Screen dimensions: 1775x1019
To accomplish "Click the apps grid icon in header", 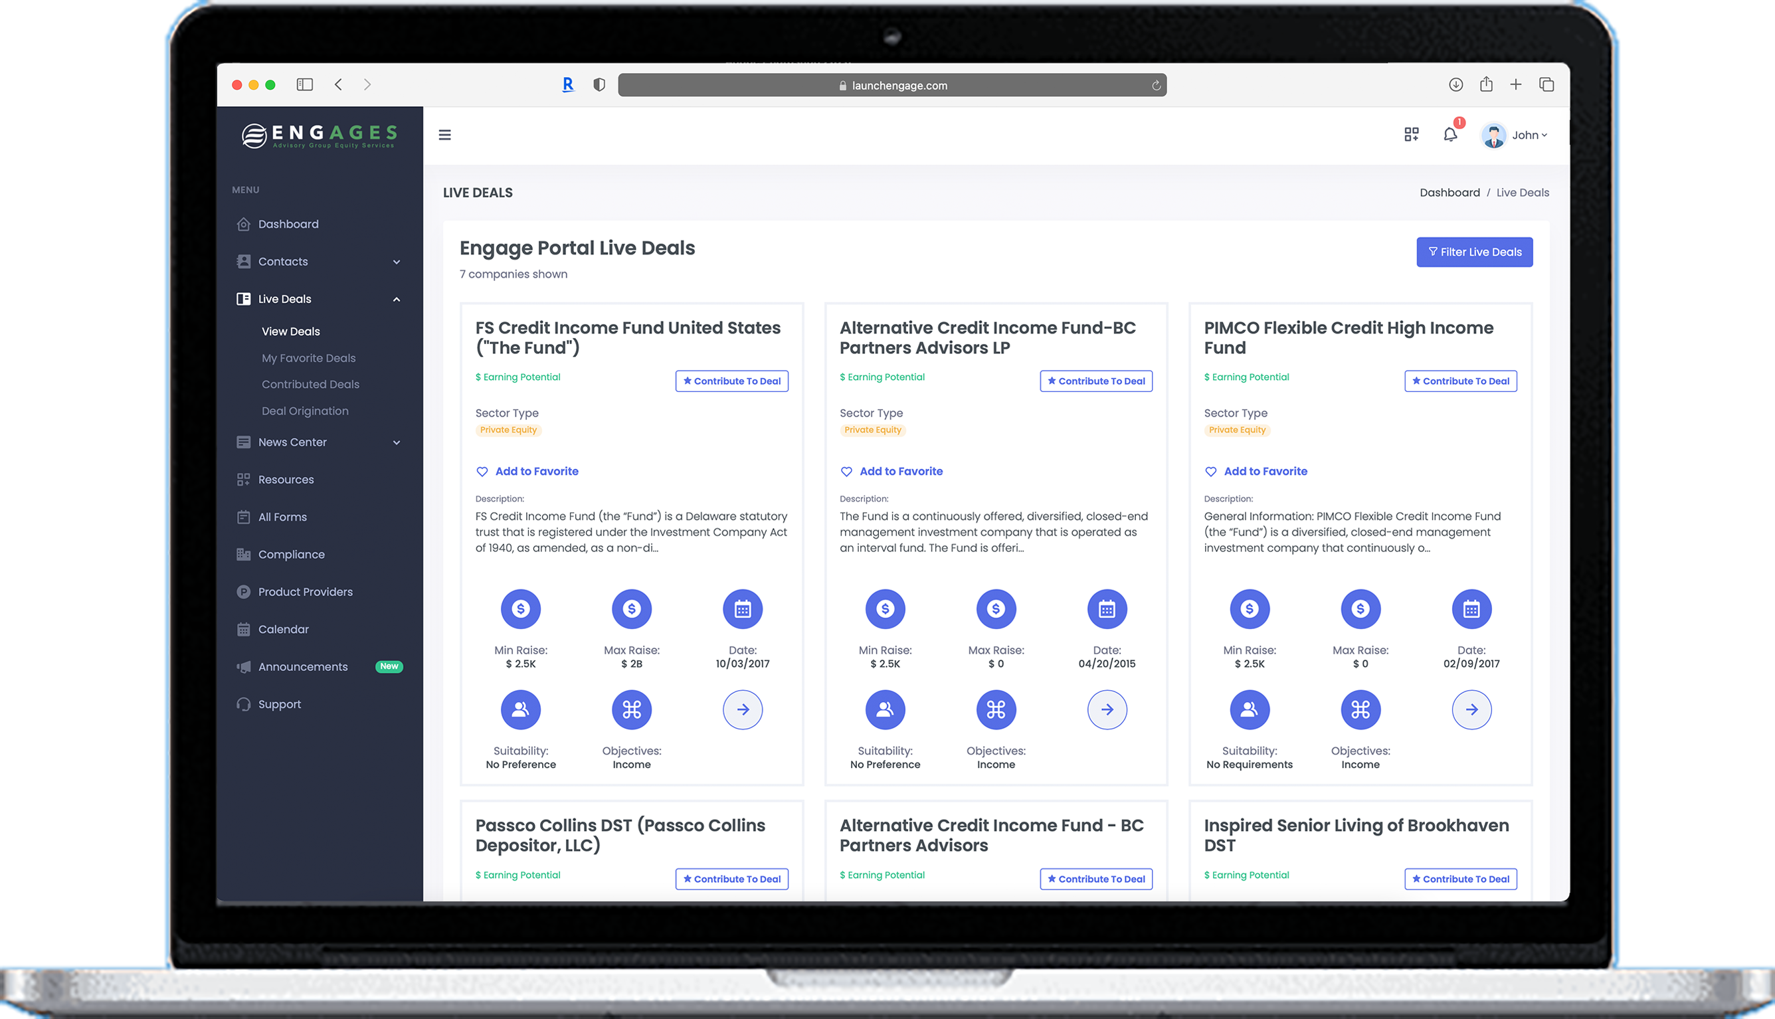I will click(1411, 134).
